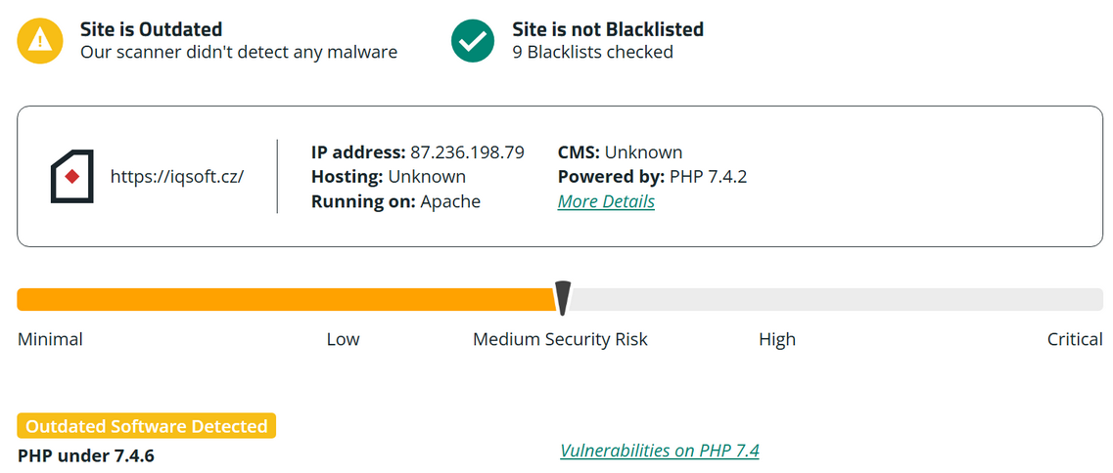Open Vulnerabilities on PHP 7.4 link
The image size is (1113, 473).
659,451
